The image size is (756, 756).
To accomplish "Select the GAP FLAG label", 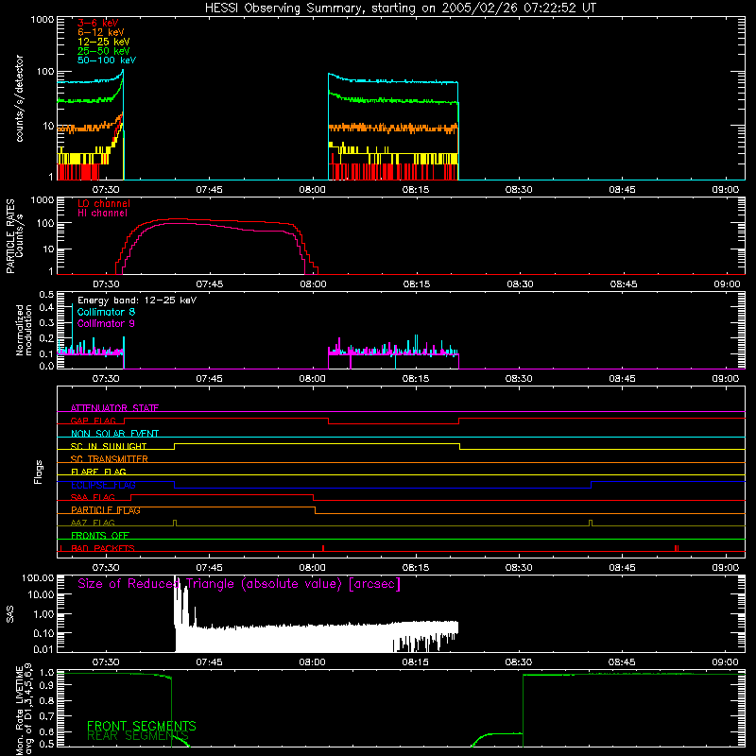I will pos(93,421).
